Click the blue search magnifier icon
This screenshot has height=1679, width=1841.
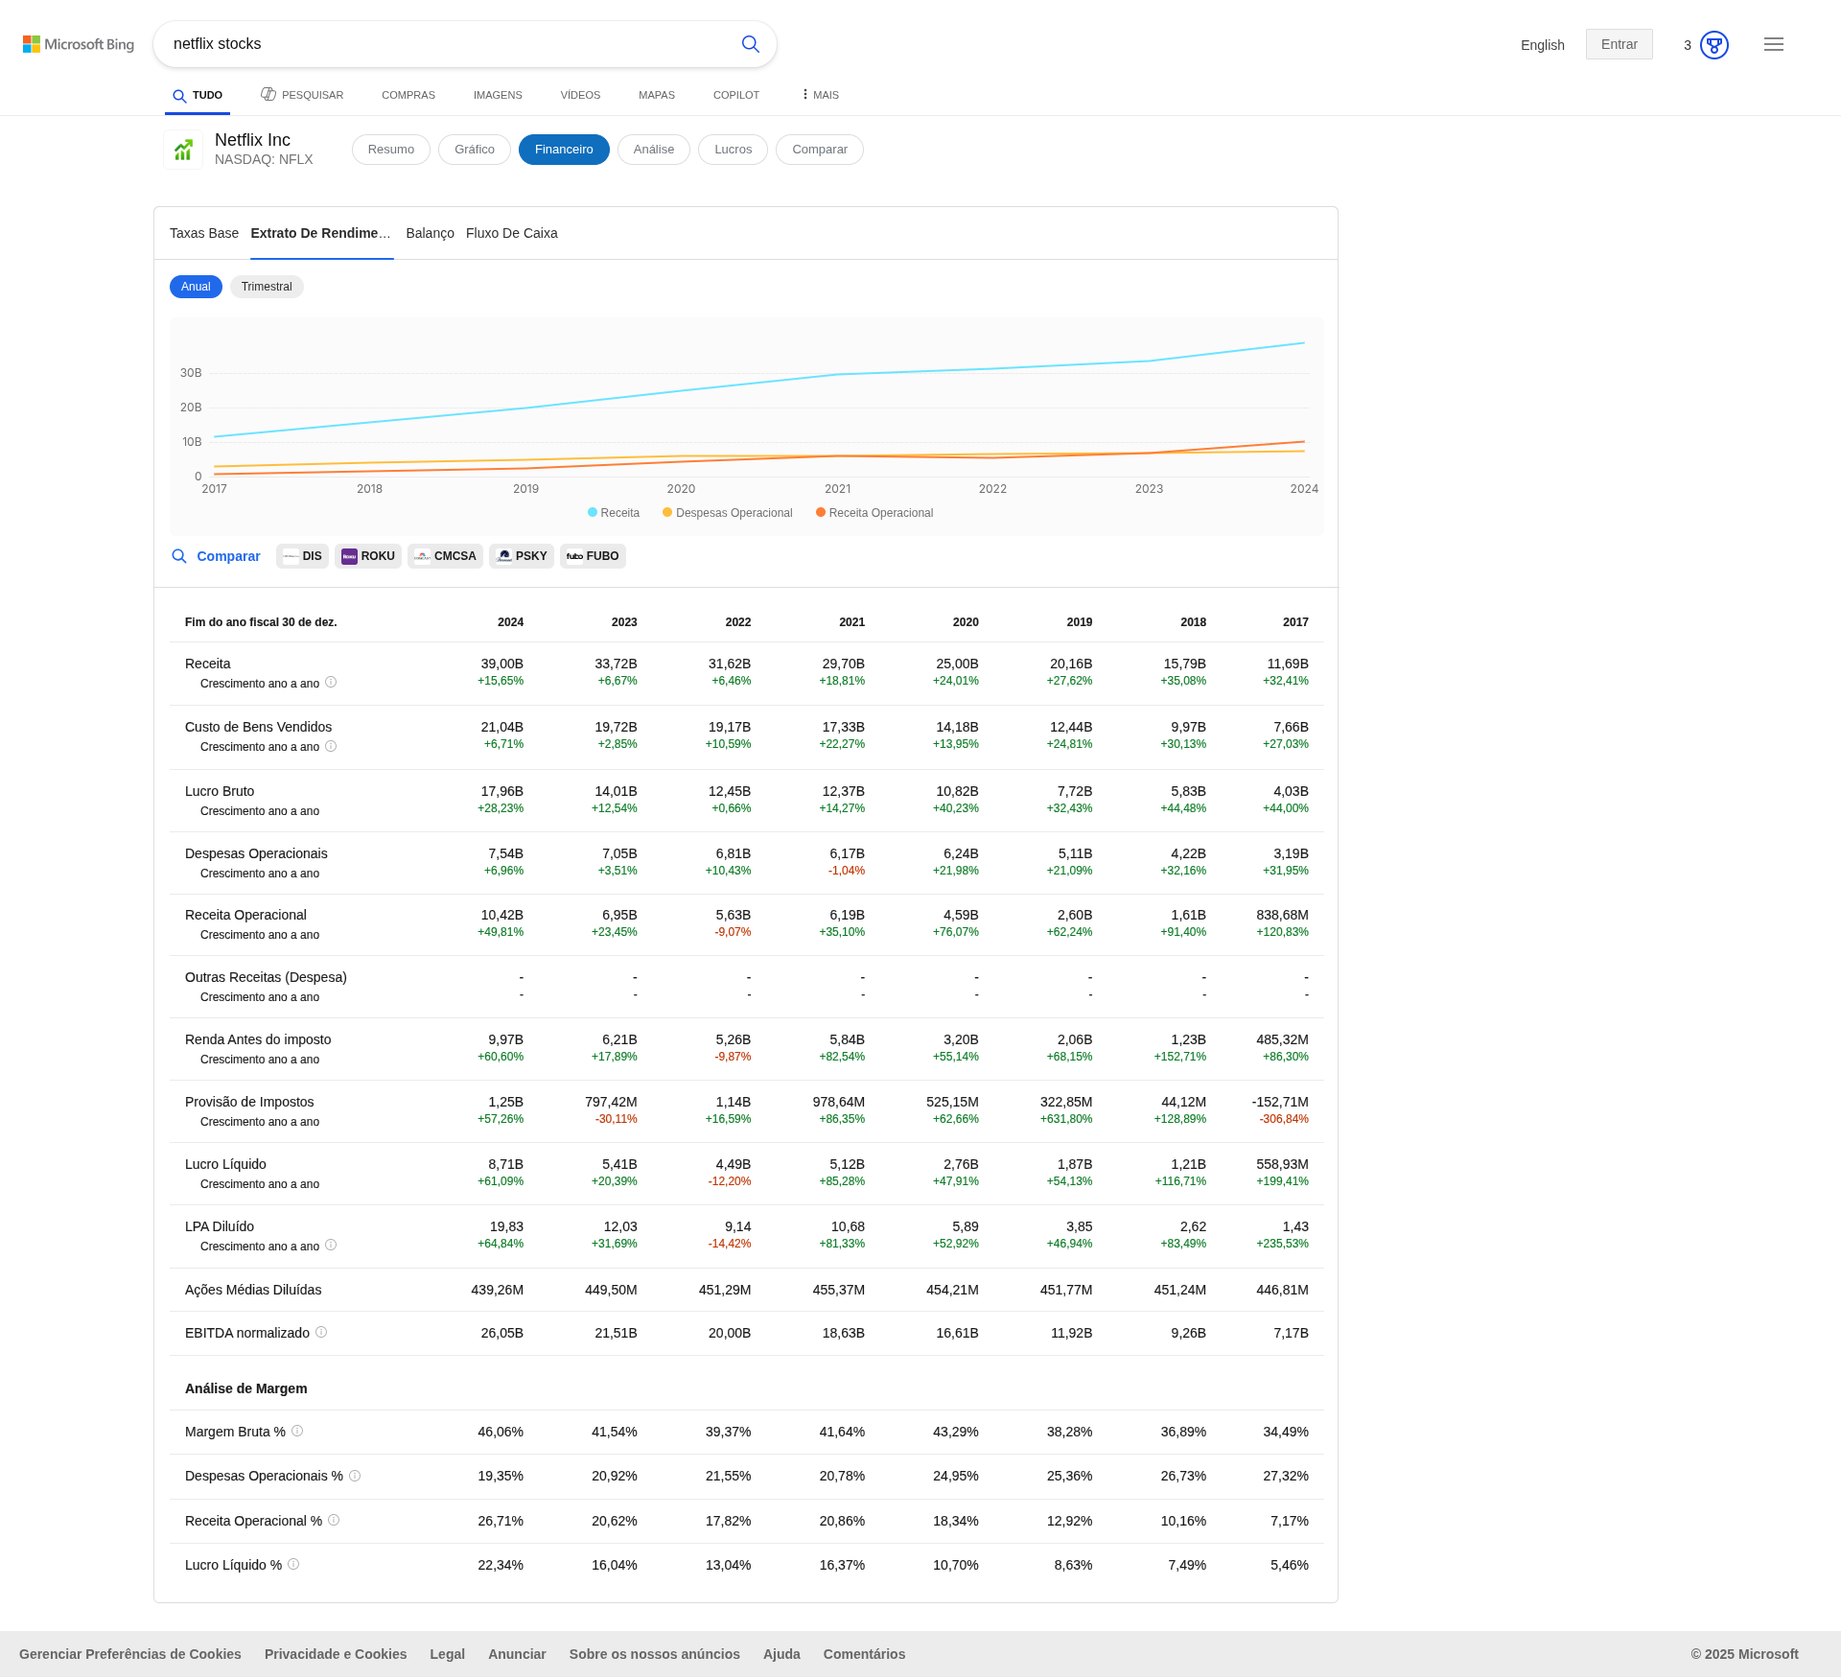[x=750, y=44]
